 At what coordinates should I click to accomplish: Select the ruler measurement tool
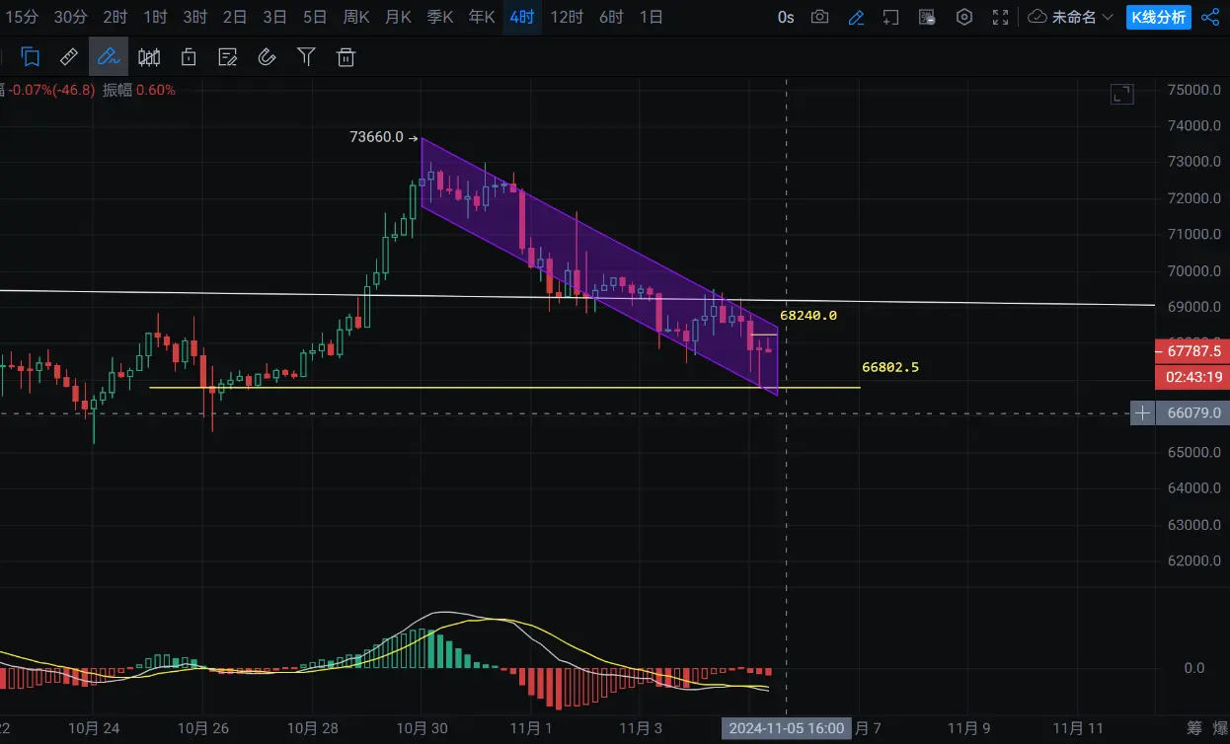coord(68,57)
